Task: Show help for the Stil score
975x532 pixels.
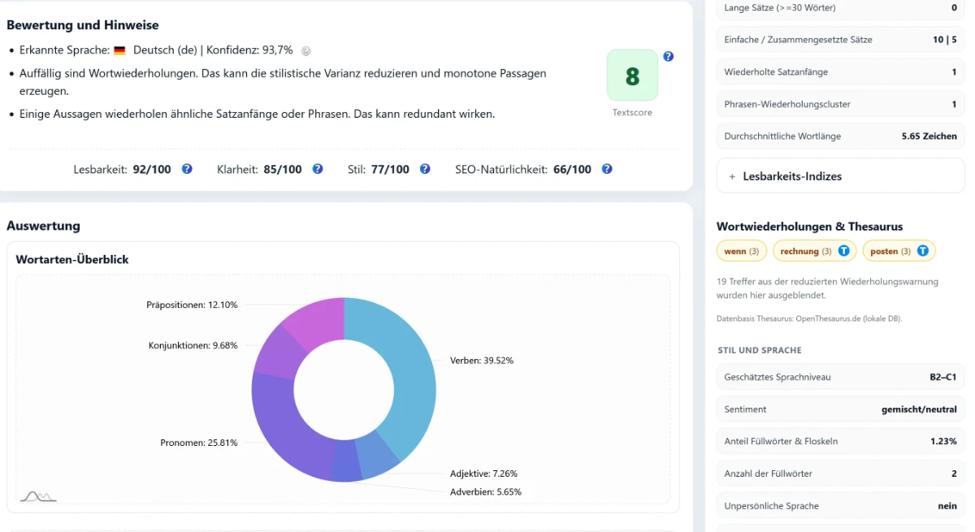Action: pos(425,169)
